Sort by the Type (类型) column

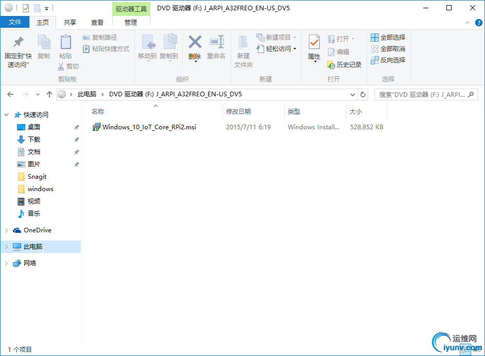click(x=315, y=111)
